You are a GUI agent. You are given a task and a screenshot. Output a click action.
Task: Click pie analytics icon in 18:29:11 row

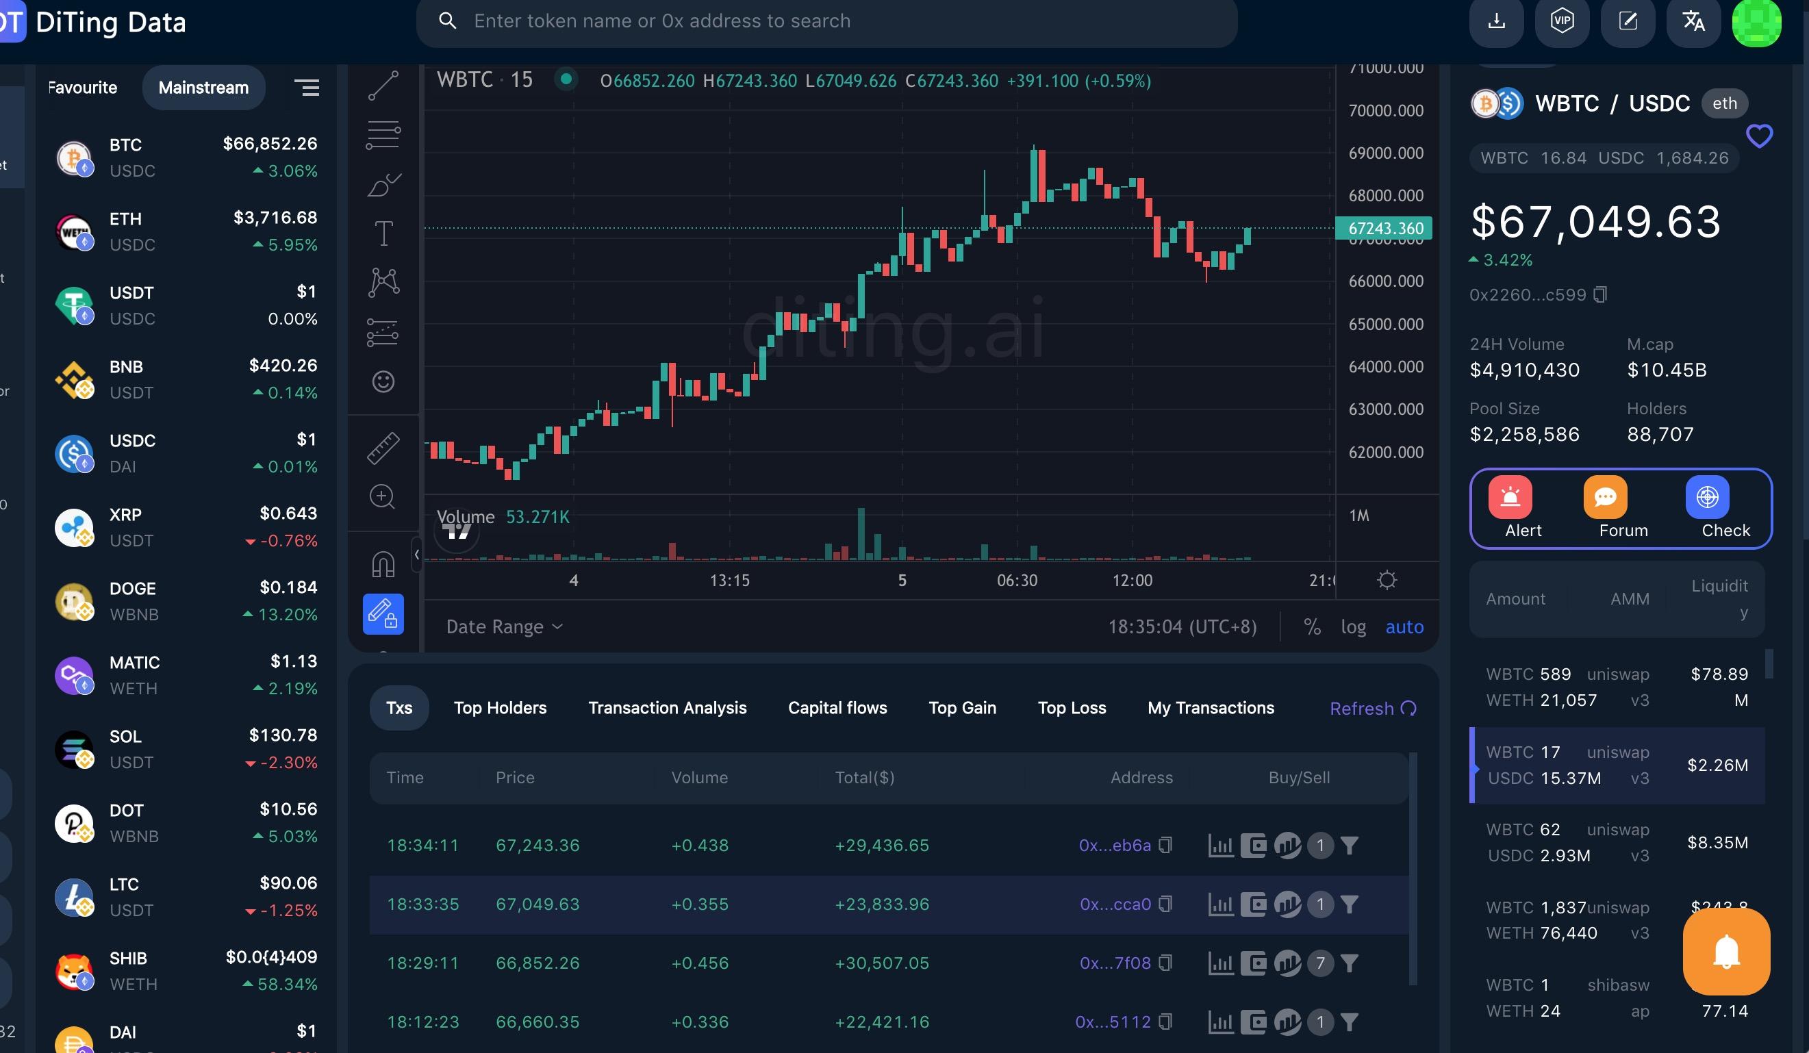(1287, 963)
